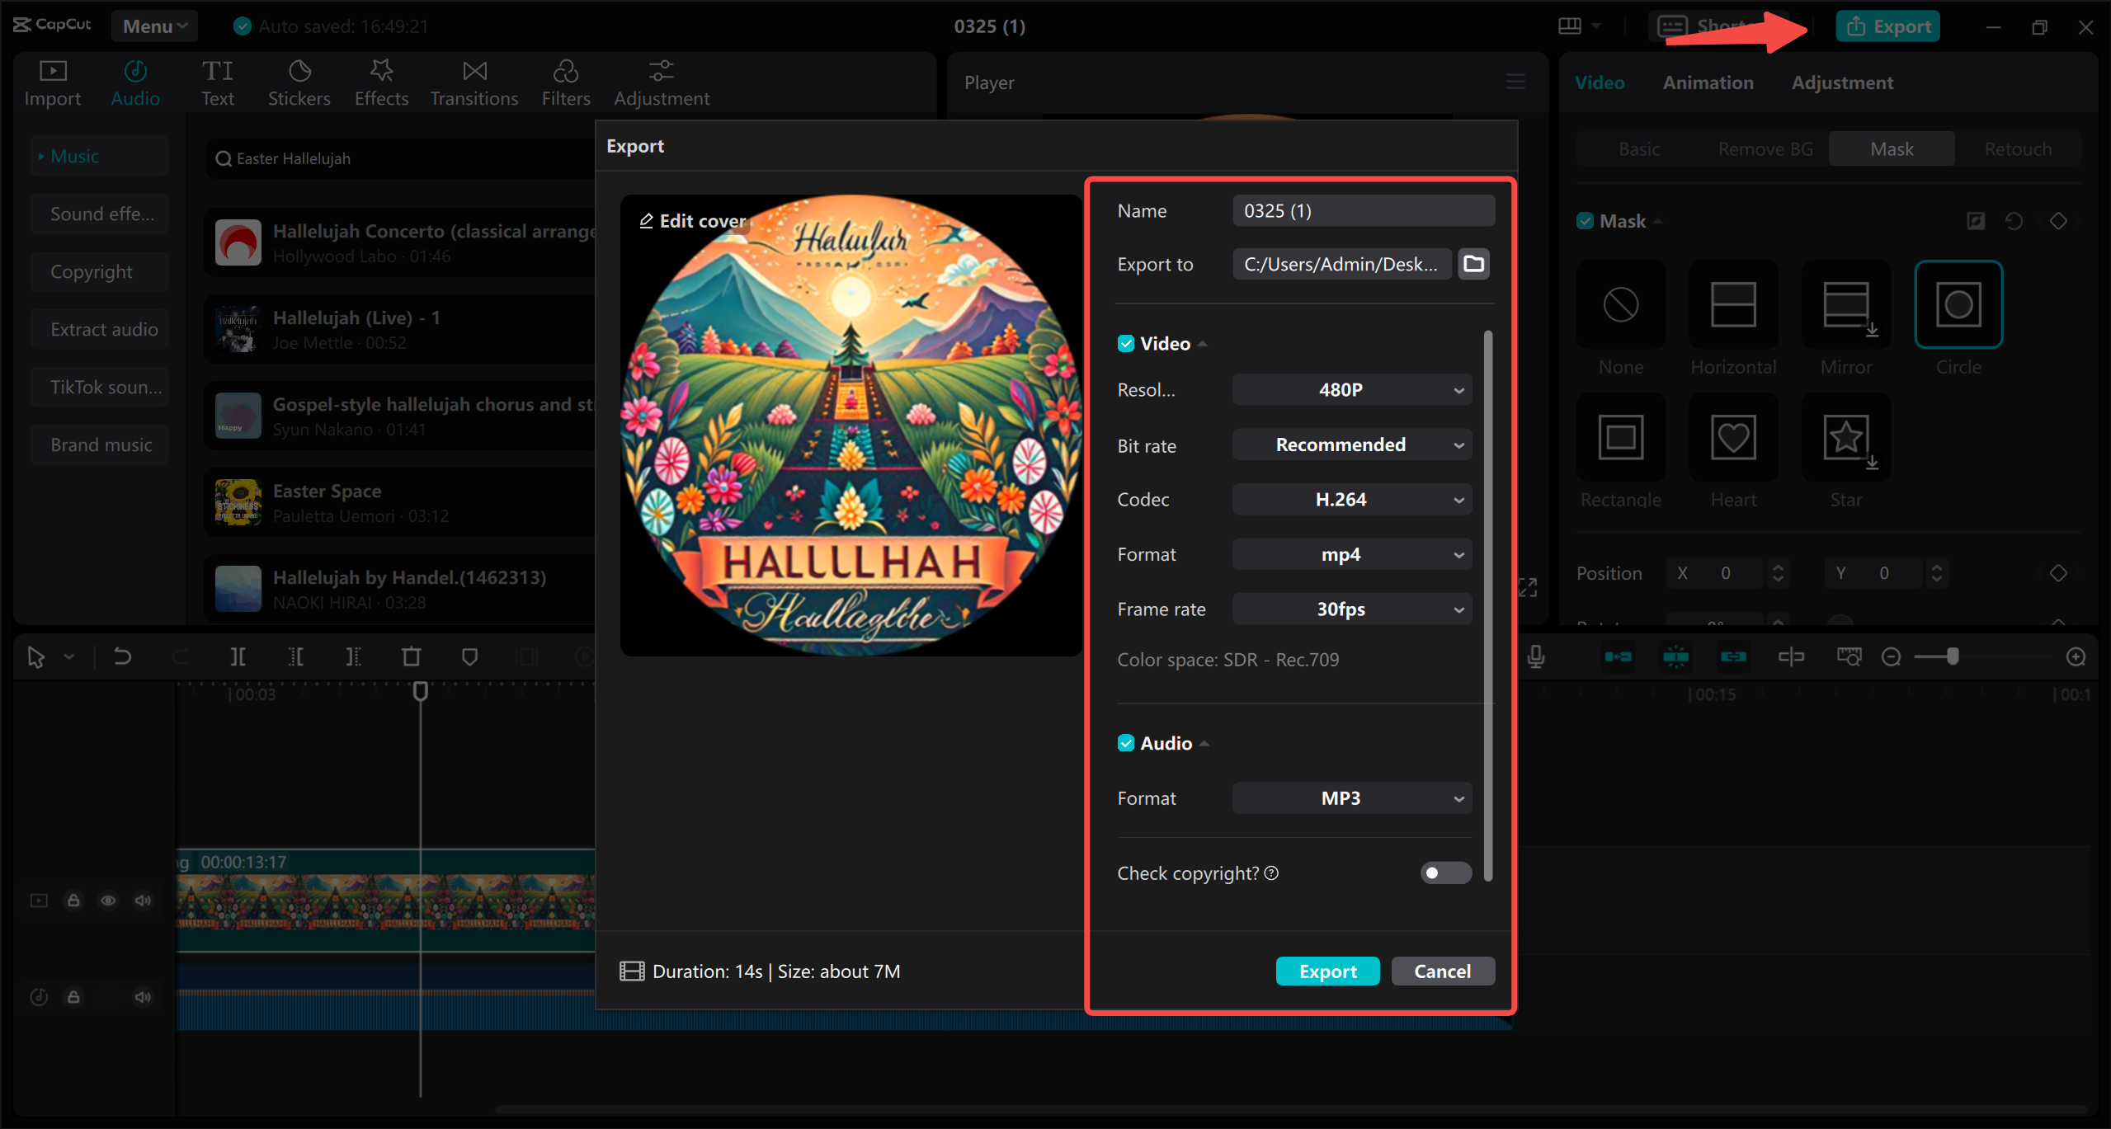Open the Menu dropdown in title bar

click(154, 26)
